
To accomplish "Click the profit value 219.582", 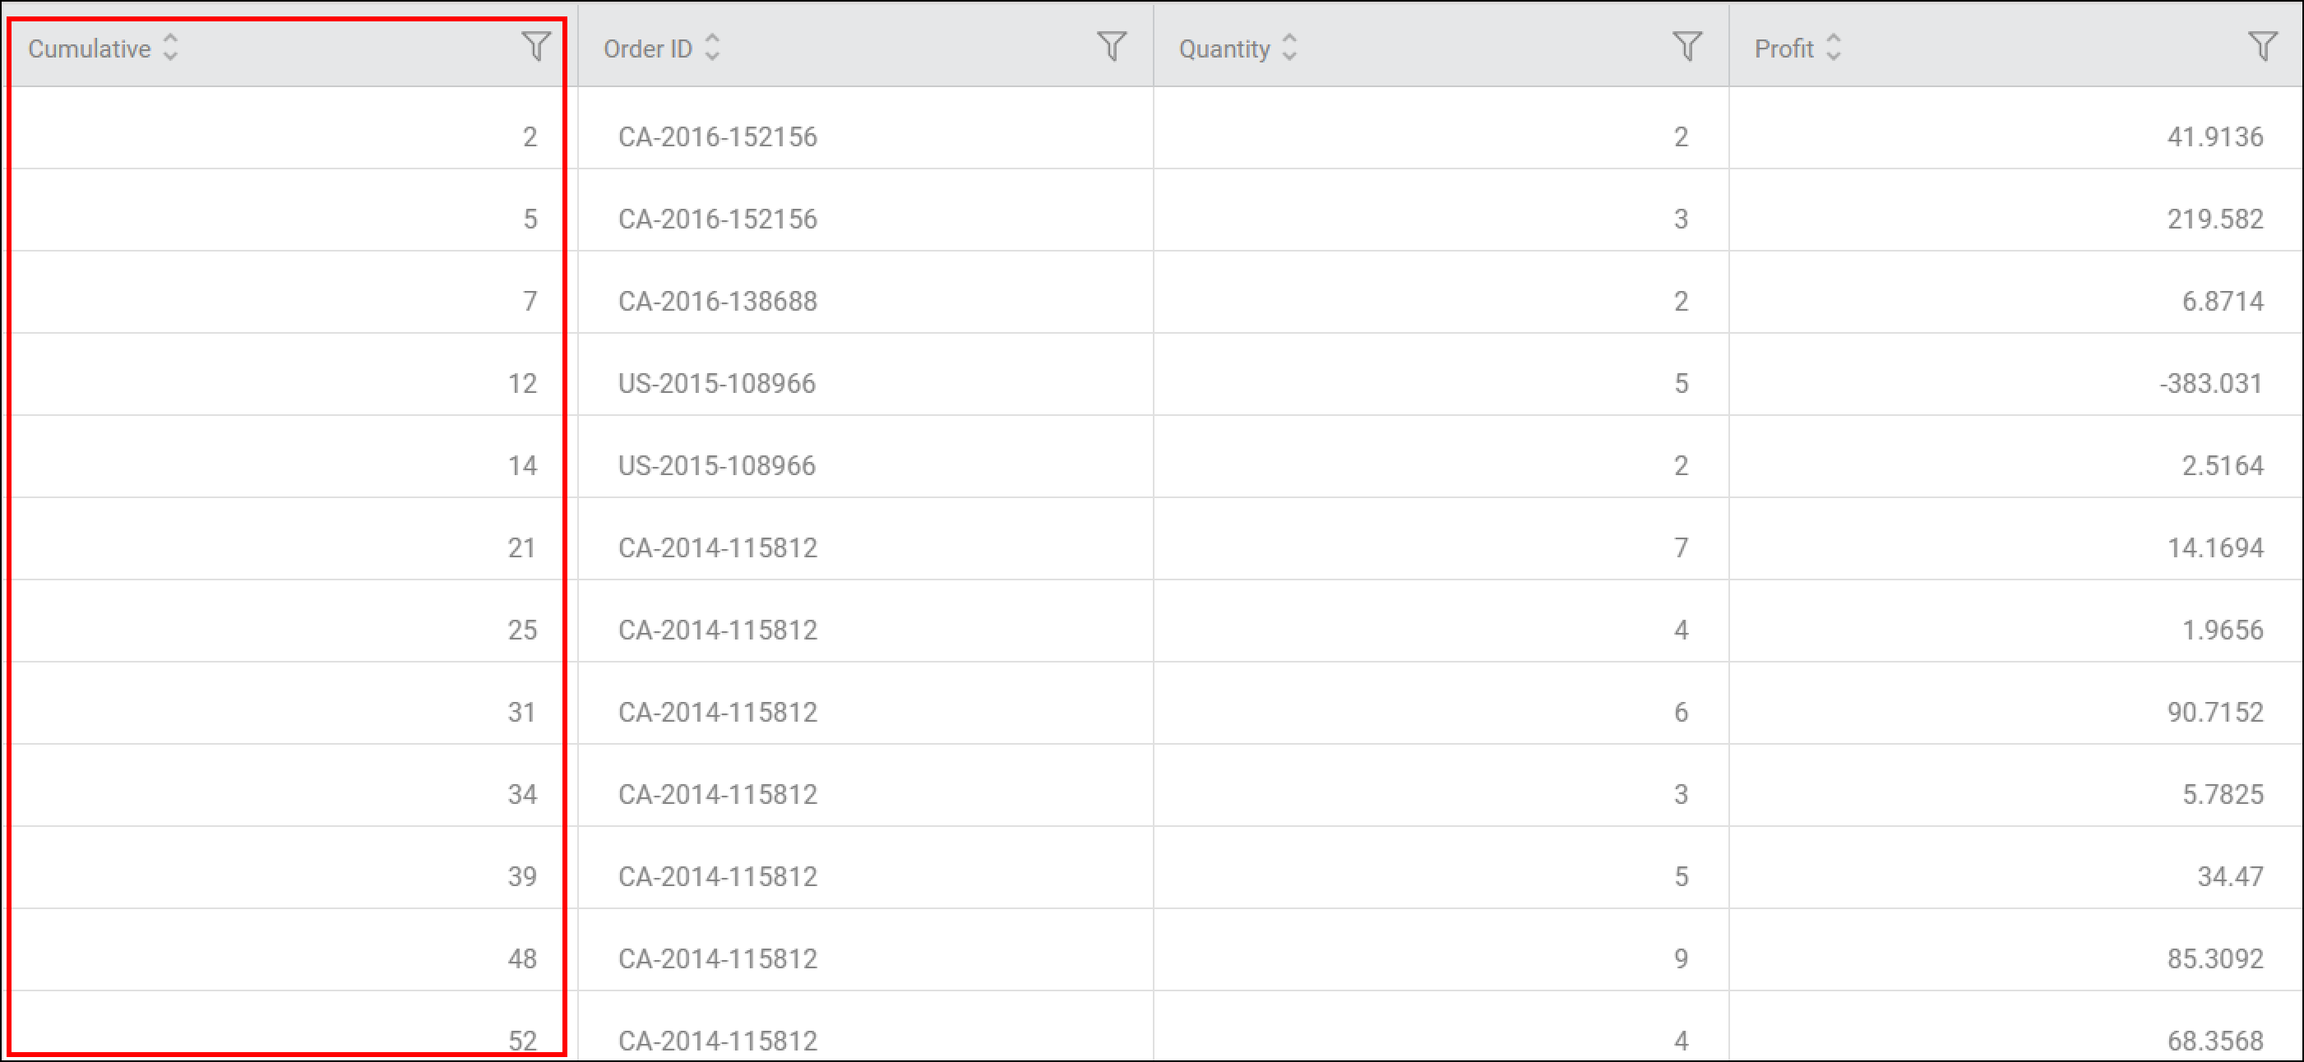I will tap(2214, 219).
